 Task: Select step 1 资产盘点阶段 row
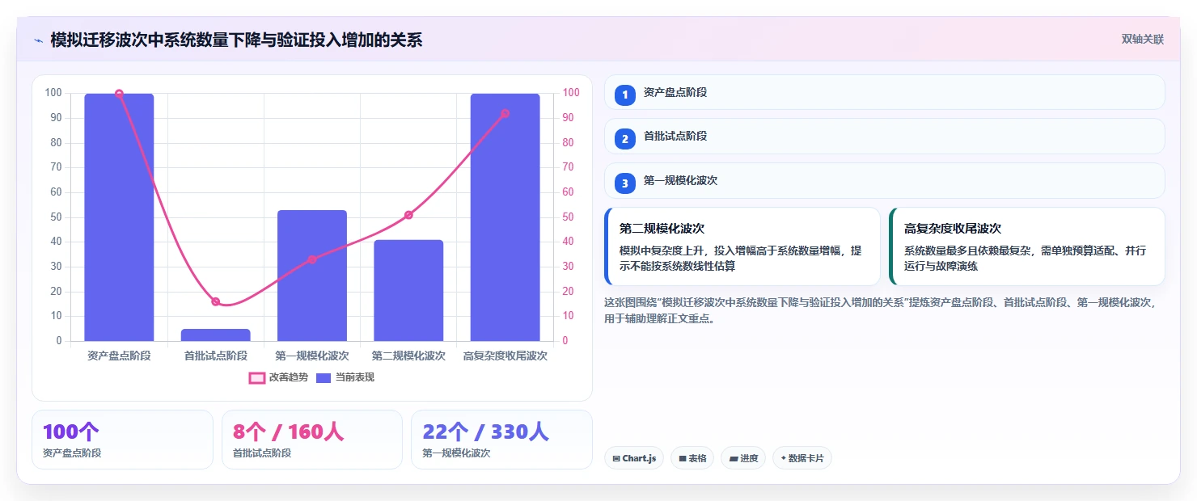[x=884, y=92]
